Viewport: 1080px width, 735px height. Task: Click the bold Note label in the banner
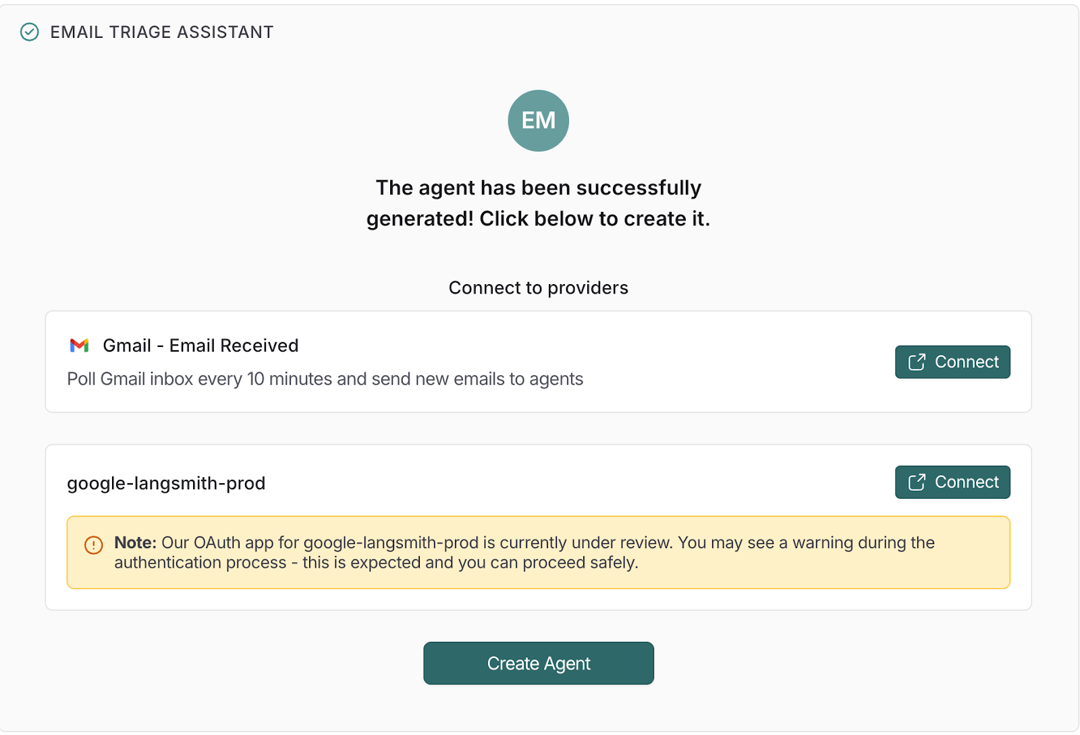pos(133,542)
